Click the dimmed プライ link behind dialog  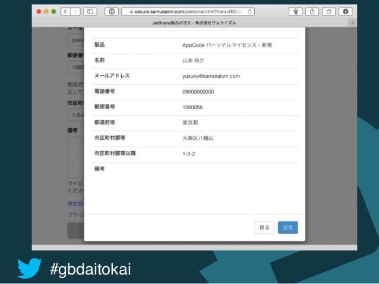pyautogui.click(x=75, y=215)
